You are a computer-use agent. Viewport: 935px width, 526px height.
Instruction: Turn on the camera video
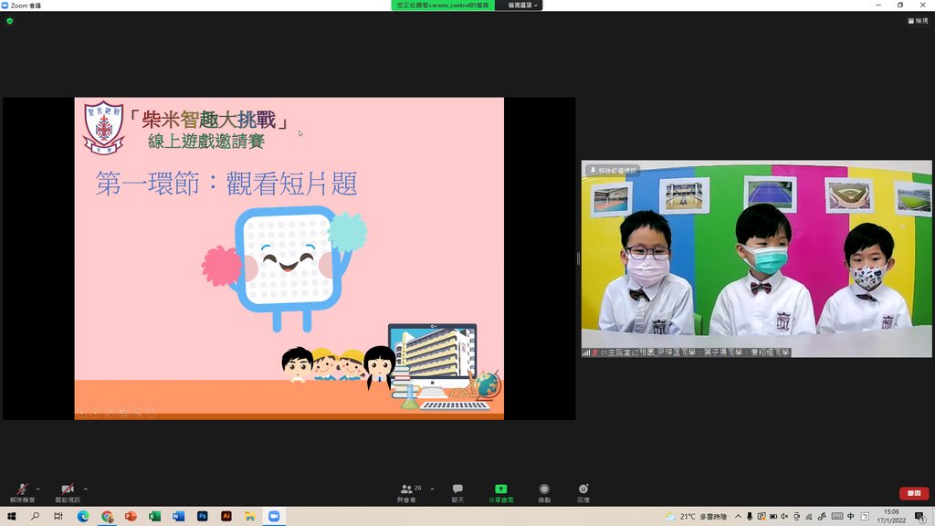67,490
